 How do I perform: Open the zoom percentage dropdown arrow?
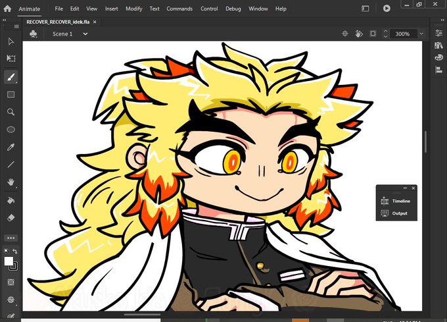click(421, 34)
